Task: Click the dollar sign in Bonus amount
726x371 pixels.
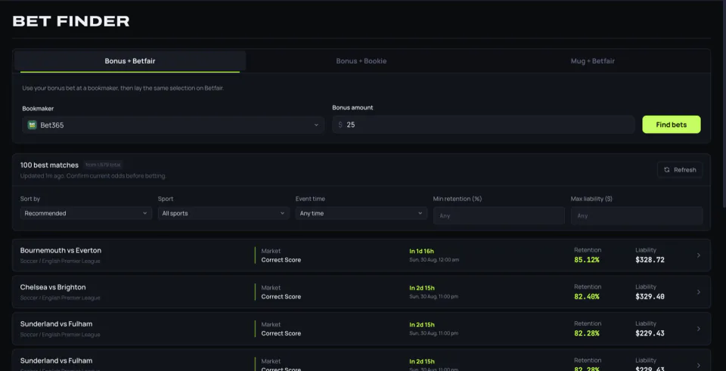Action: point(340,125)
